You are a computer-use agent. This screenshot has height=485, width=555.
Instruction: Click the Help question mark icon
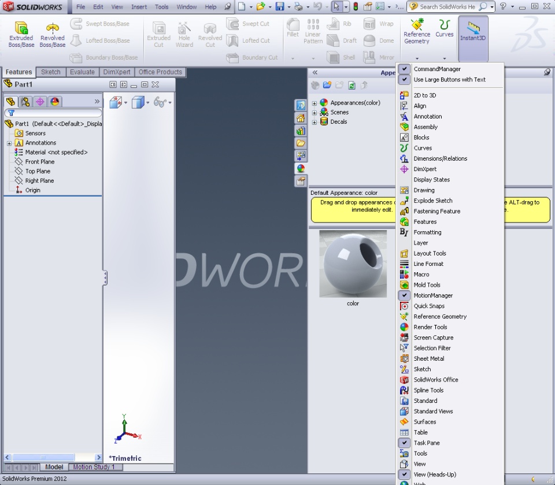point(502,6)
